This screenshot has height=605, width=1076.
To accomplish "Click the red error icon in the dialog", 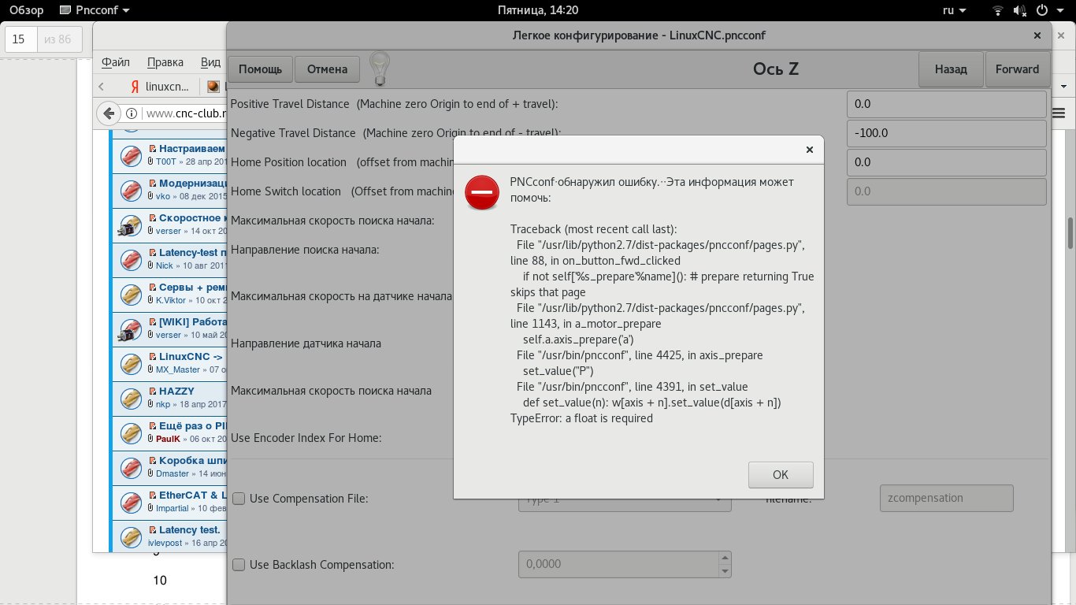I will (x=482, y=192).
